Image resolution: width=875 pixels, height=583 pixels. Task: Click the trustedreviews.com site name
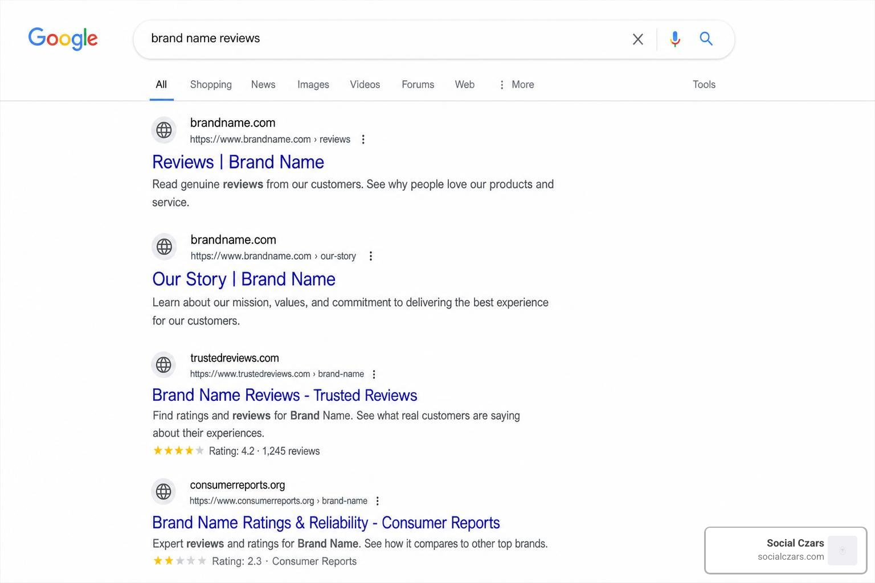click(235, 358)
